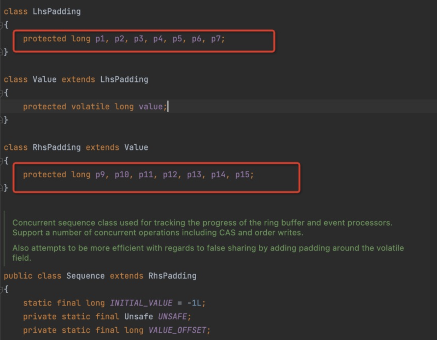Place cursor on field p7
This screenshot has height=340, width=437.
(x=216, y=39)
